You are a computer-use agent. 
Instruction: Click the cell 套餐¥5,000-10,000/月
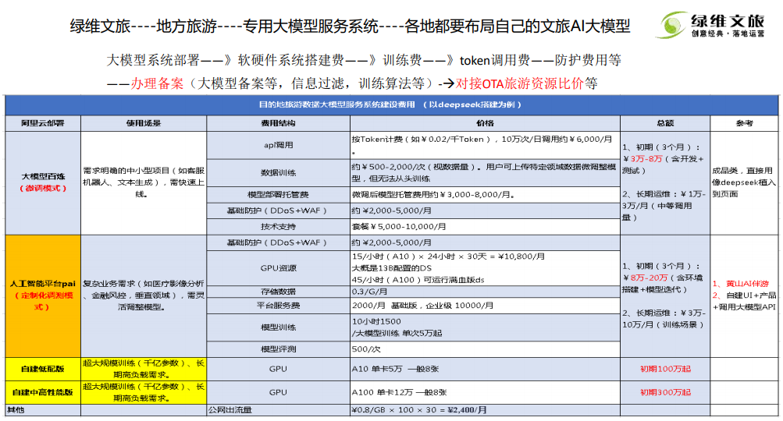(x=485, y=226)
